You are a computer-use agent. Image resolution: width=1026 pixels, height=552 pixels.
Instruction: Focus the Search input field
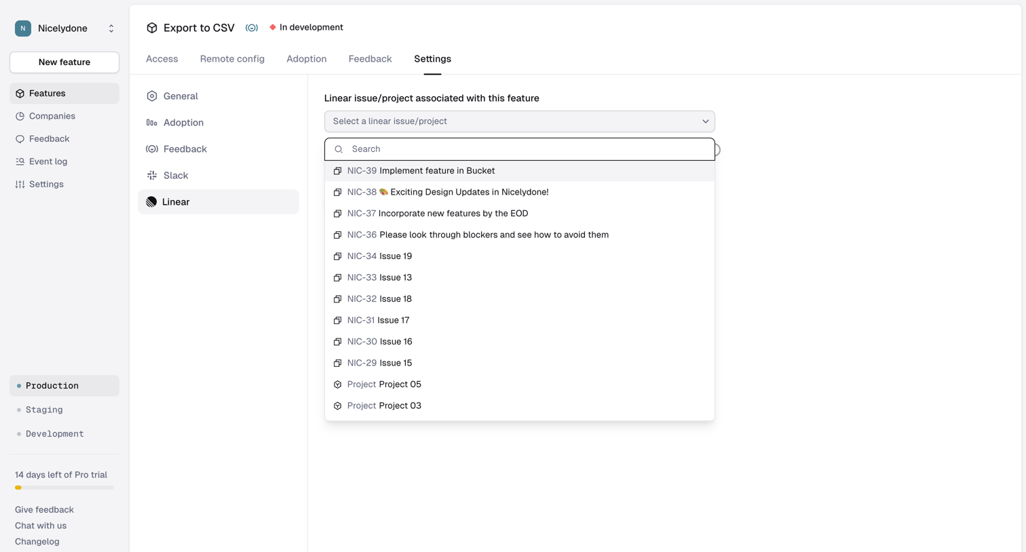520,149
